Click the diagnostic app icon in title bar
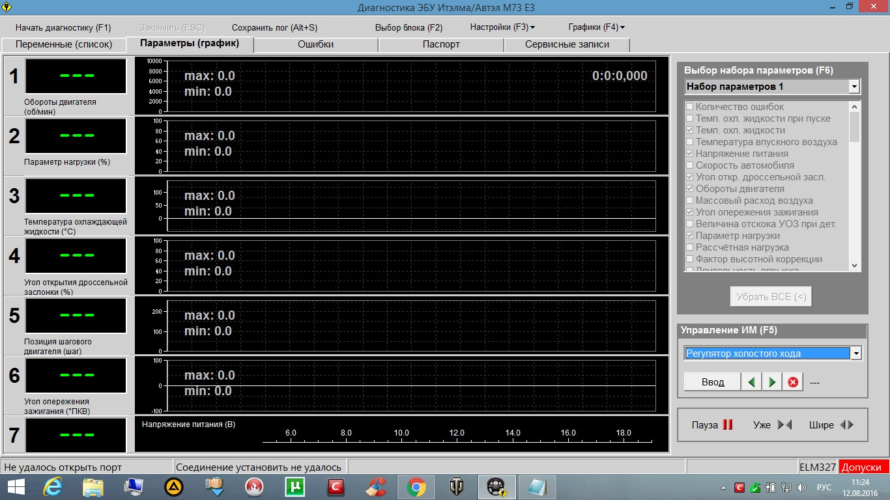 point(7,7)
